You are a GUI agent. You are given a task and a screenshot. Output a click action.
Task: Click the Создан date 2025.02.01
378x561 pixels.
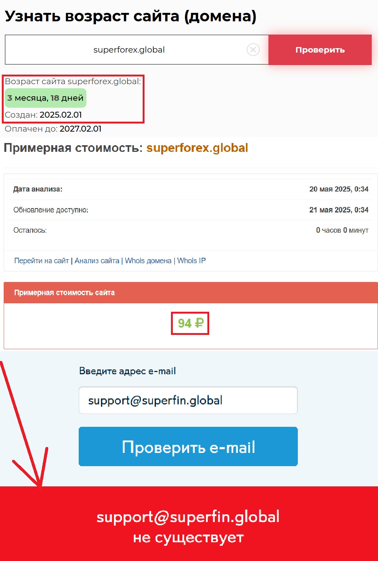tap(61, 115)
